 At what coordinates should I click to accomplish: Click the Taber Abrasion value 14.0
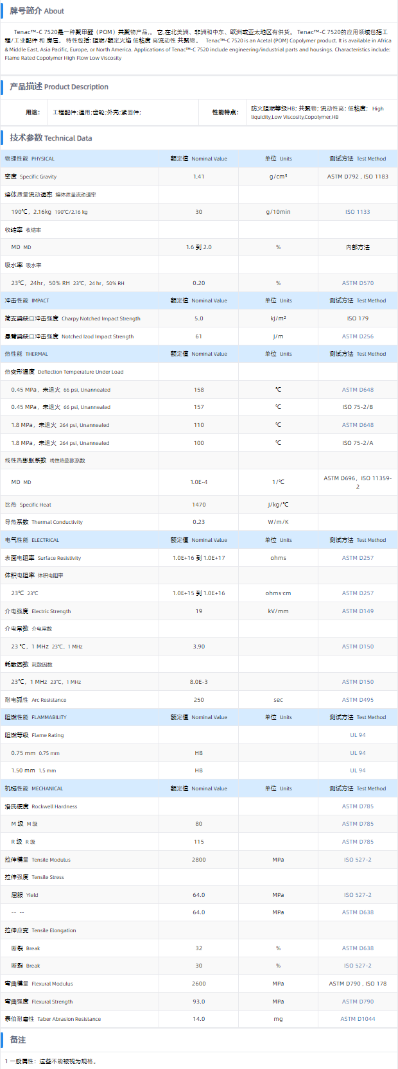pos(199,1019)
